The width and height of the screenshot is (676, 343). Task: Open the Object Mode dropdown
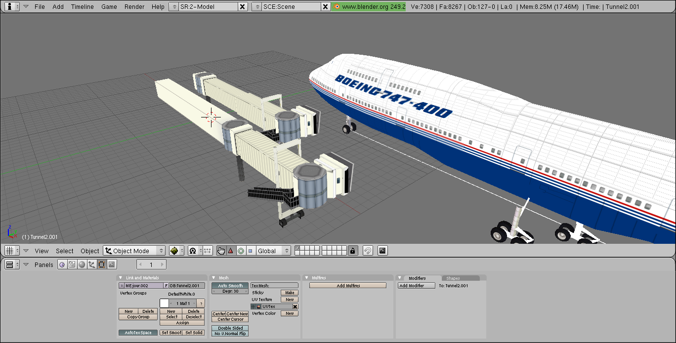pos(134,251)
